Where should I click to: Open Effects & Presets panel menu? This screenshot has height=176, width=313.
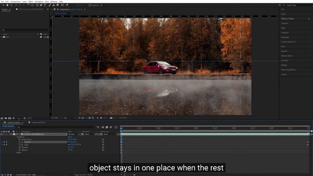(309, 19)
